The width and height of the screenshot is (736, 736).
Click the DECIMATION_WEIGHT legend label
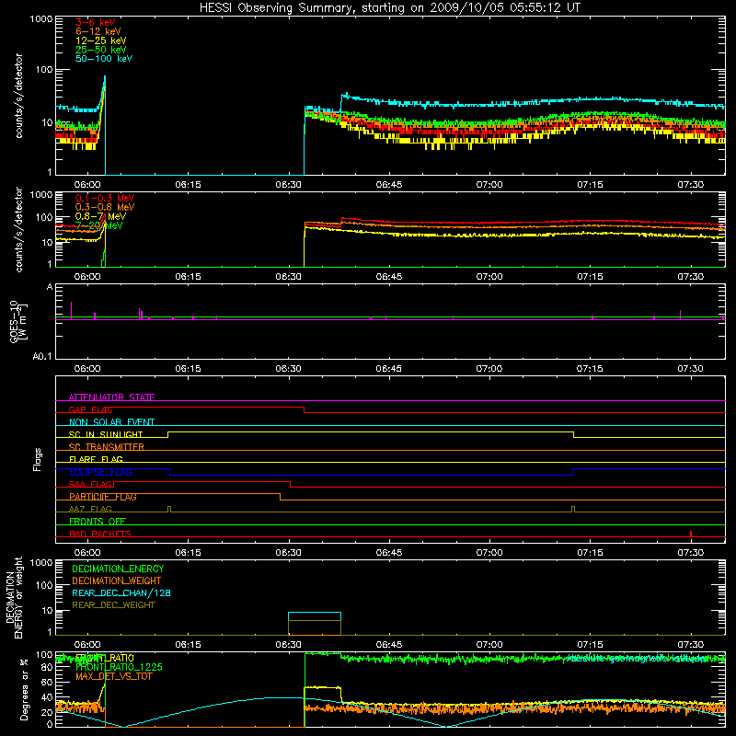click(x=117, y=581)
